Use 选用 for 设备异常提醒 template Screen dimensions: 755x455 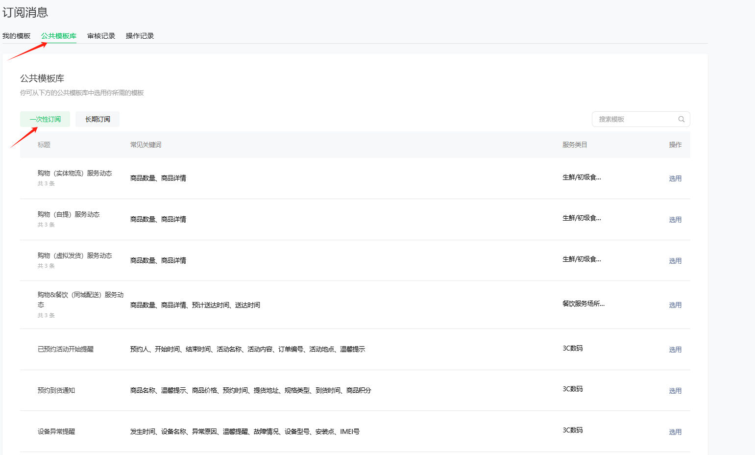point(675,432)
